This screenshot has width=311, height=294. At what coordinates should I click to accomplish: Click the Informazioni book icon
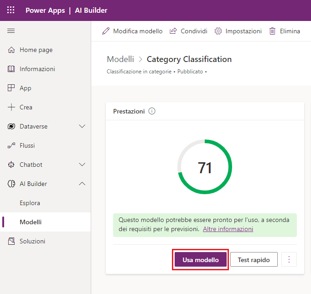[11, 69]
